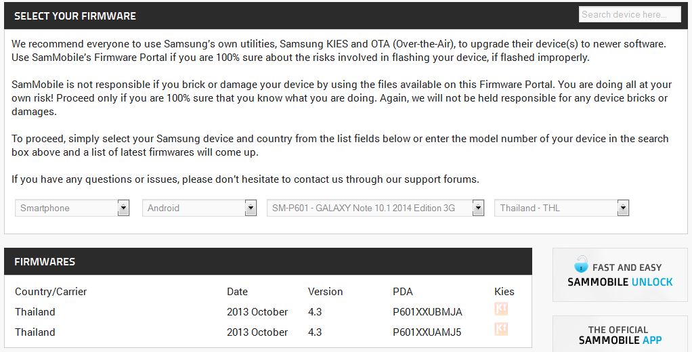692x352 pixels.
Task: Click the PDA column header
Action: point(403,292)
